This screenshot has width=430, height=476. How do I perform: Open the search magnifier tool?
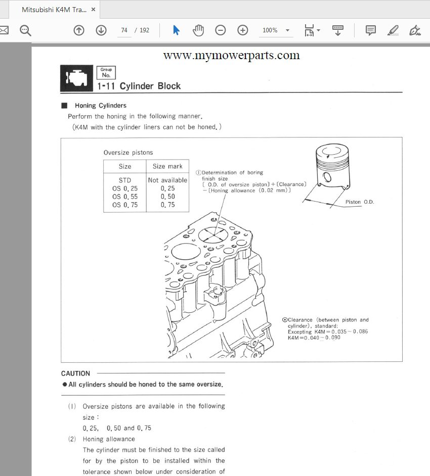pyautogui.click(x=25, y=30)
